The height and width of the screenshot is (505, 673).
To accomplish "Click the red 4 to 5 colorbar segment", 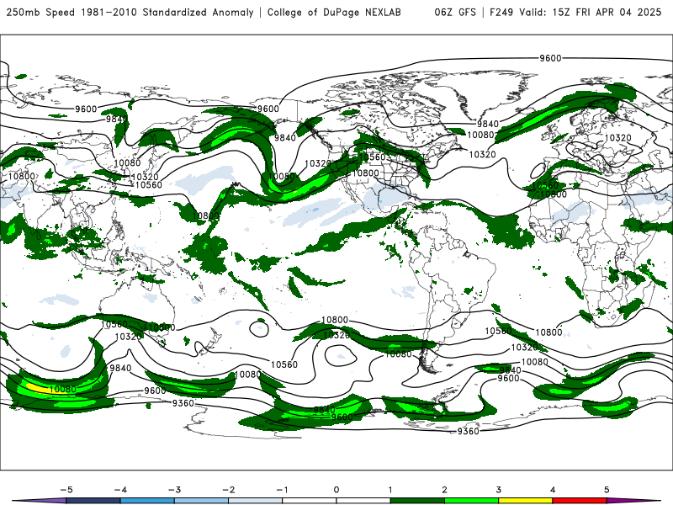I will 580,501.
